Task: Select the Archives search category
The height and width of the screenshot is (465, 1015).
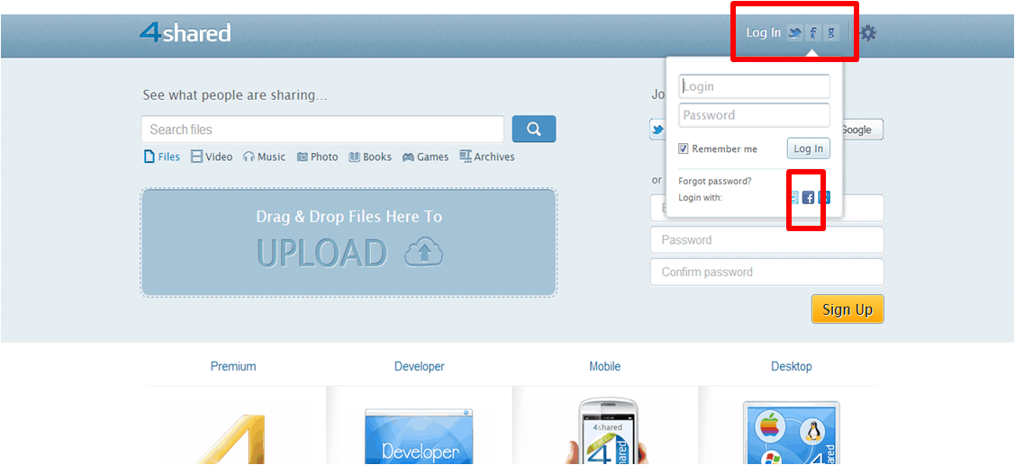Action: click(486, 156)
